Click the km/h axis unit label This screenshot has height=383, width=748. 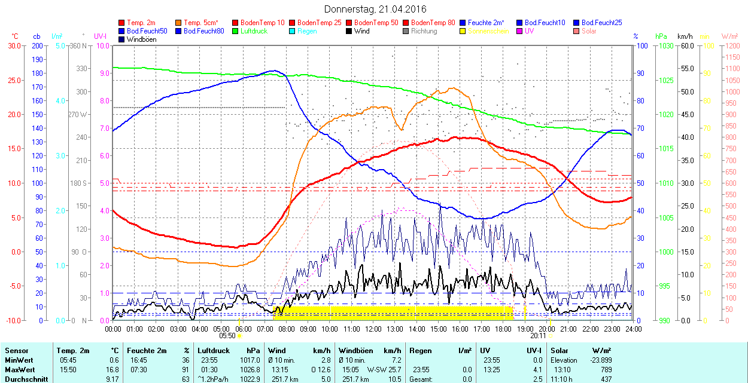(685, 36)
